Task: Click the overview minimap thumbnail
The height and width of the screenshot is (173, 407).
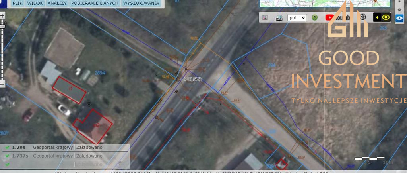Action: (325, 3)
